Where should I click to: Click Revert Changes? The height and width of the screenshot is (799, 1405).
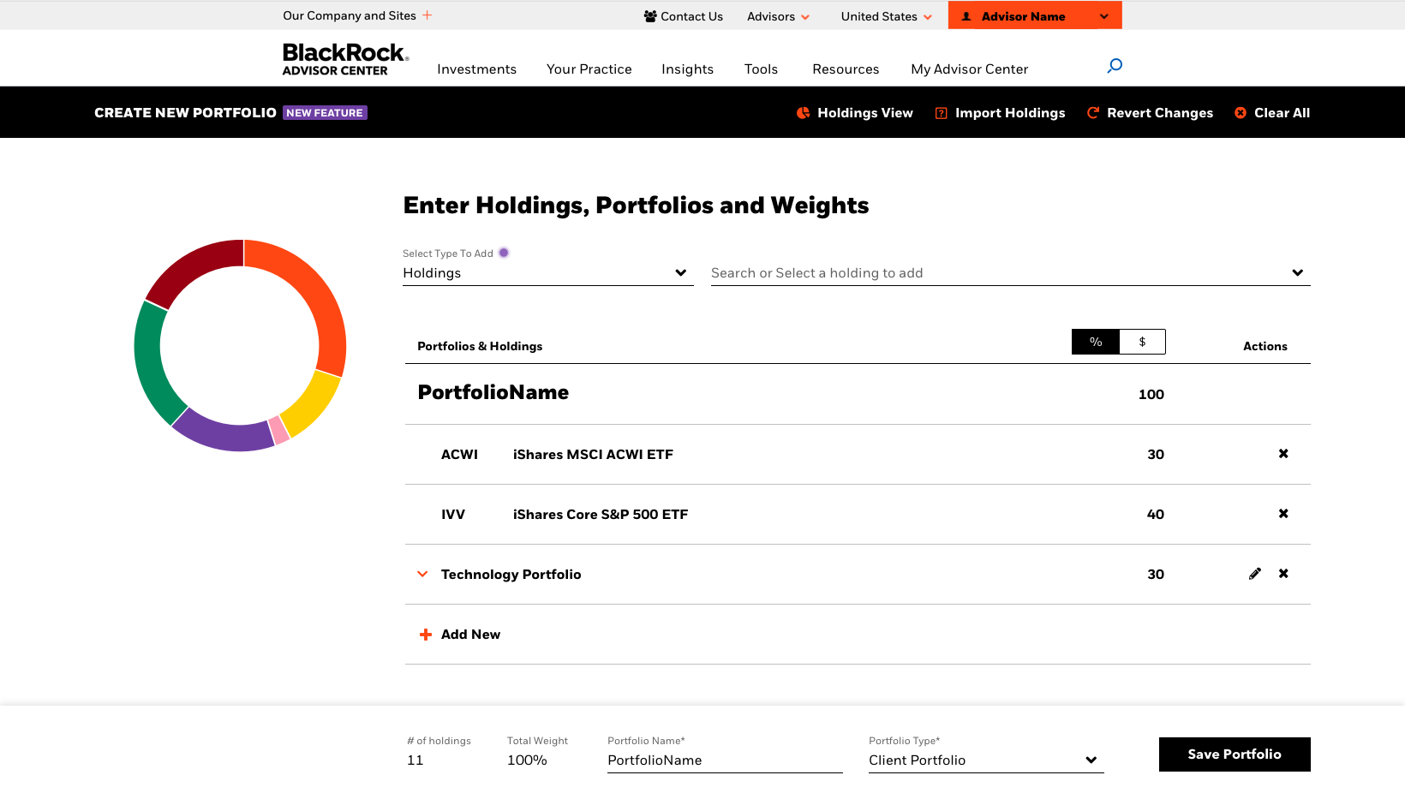coord(1150,113)
